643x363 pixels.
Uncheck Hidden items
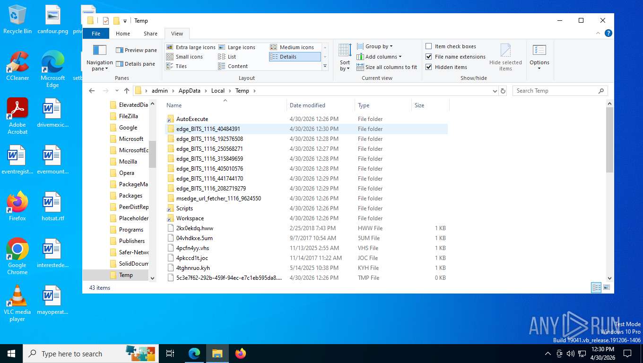pyautogui.click(x=446, y=67)
